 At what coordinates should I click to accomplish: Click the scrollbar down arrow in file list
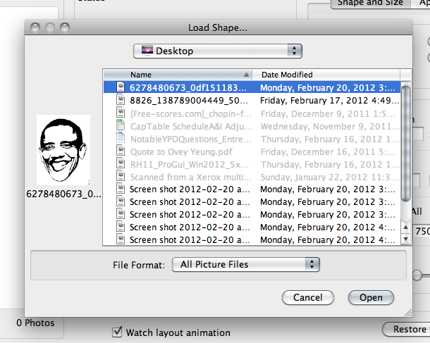click(405, 239)
